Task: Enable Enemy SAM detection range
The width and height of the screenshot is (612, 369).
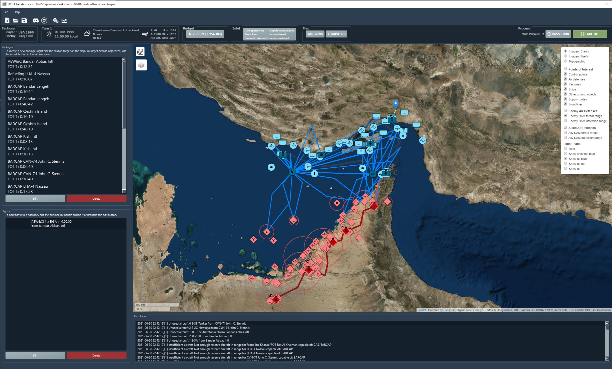Action: click(565, 121)
